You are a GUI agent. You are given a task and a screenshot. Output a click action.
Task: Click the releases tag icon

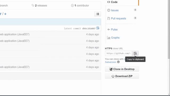[33, 5]
